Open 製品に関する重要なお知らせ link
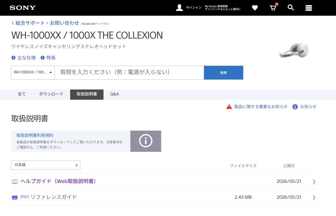 (261, 106)
